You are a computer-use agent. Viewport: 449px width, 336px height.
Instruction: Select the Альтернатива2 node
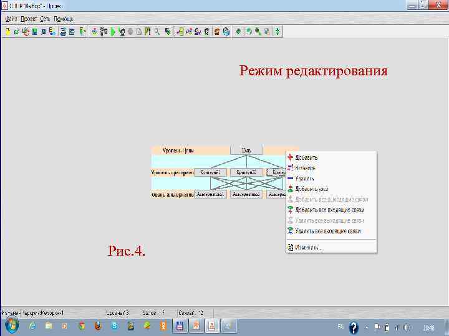pos(246,194)
